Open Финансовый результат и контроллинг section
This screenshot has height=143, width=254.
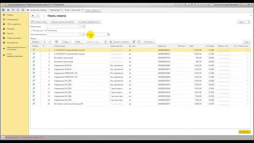(x=17, y=48)
